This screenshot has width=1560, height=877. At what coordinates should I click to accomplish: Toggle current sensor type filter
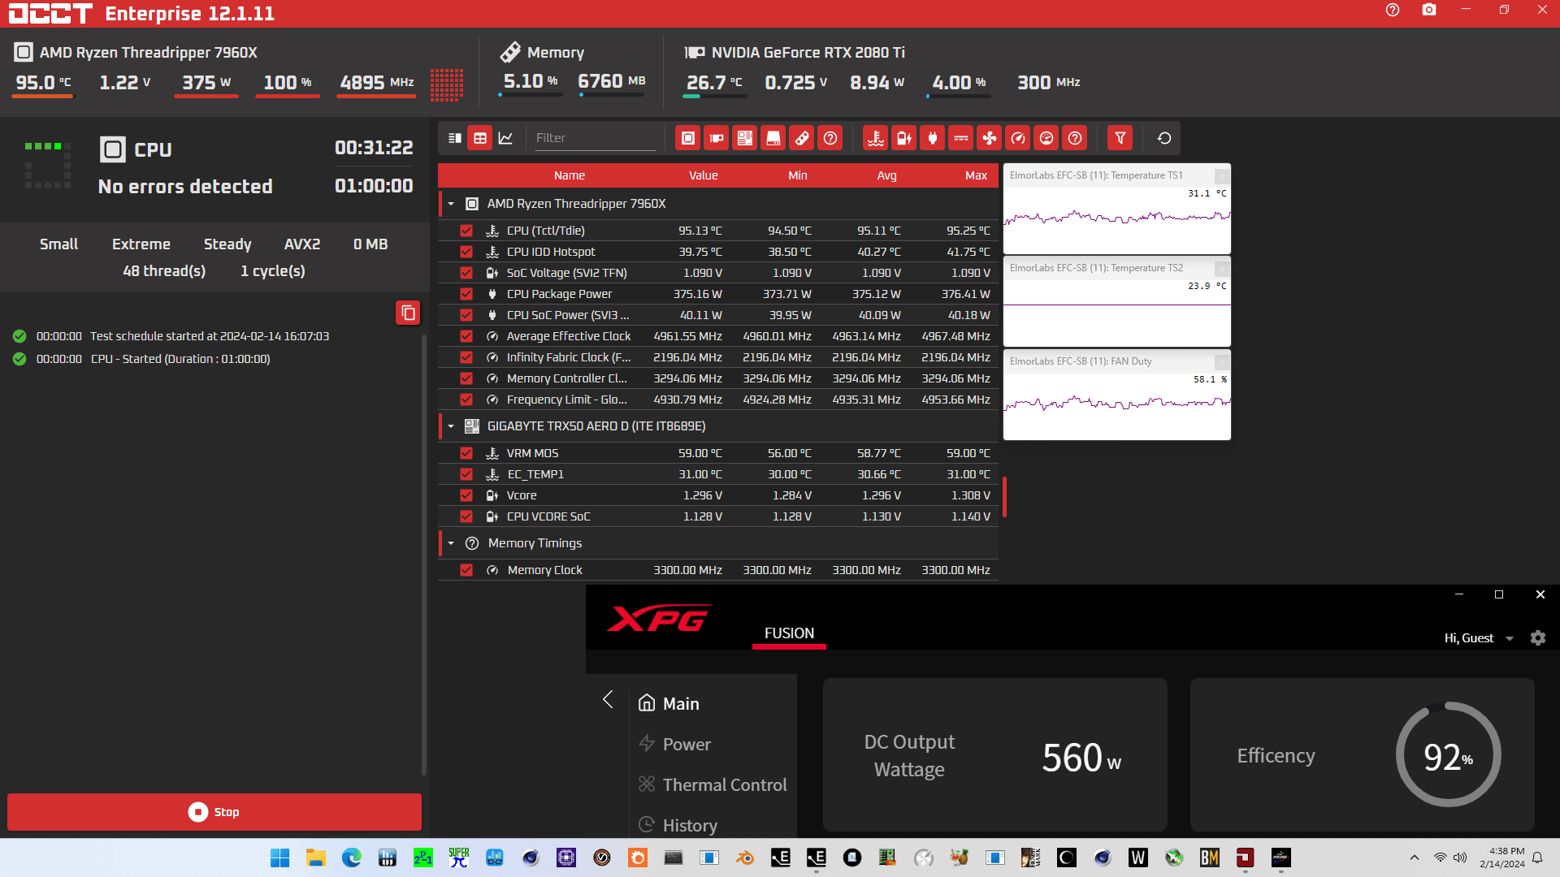click(x=961, y=138)
